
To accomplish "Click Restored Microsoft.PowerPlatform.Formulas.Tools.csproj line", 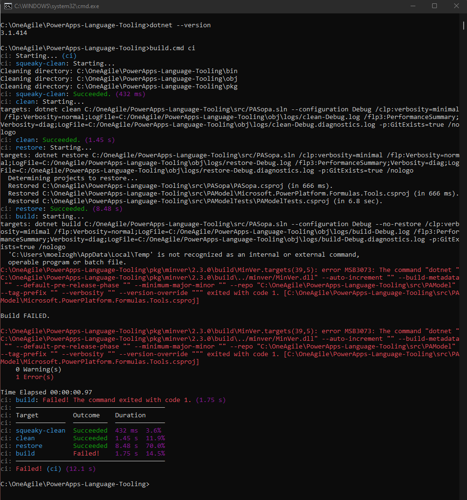I will pyautogui.click(x=233, y=194).
